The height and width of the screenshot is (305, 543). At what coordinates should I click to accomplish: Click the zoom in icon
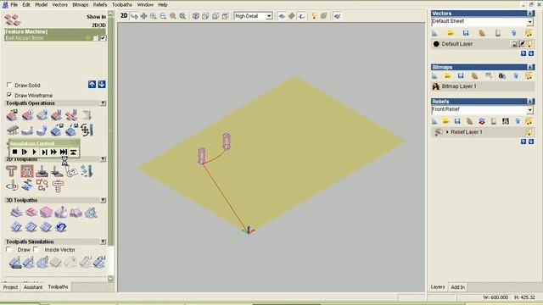[153, 16]
